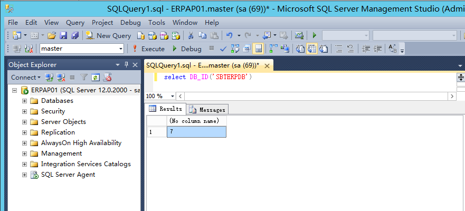
Task: Click the Copy icon
Action: point(203,35)
